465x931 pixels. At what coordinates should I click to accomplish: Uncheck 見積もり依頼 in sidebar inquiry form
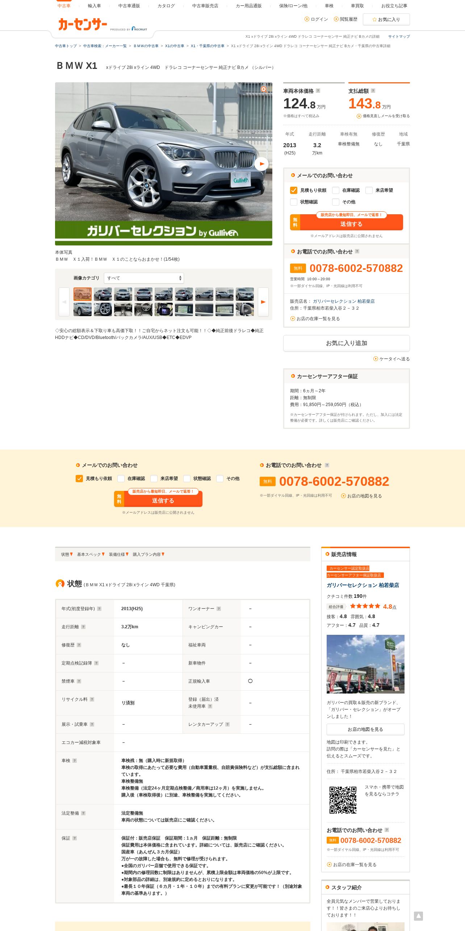(x=294, y=190)
